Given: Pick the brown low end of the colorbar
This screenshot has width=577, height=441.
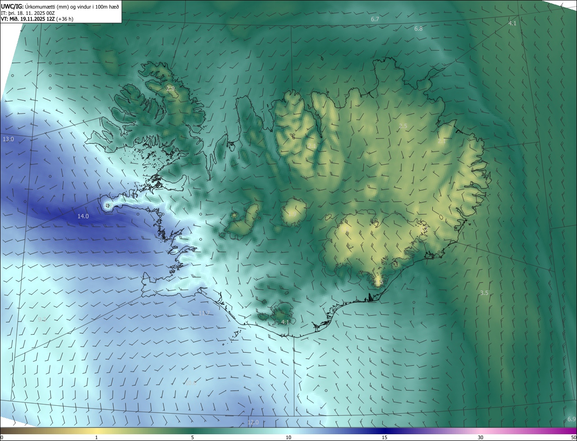Looking at the screenshot, I should coord(9,431).
